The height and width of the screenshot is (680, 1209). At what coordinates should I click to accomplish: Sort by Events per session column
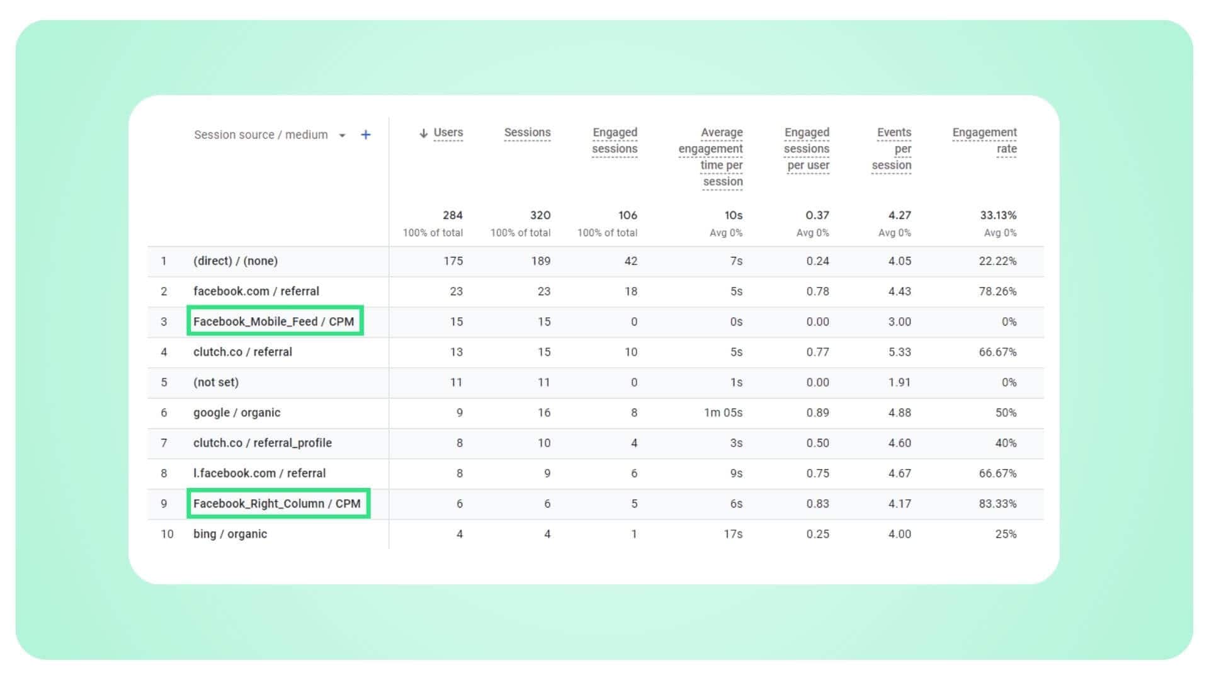point(892,148)
